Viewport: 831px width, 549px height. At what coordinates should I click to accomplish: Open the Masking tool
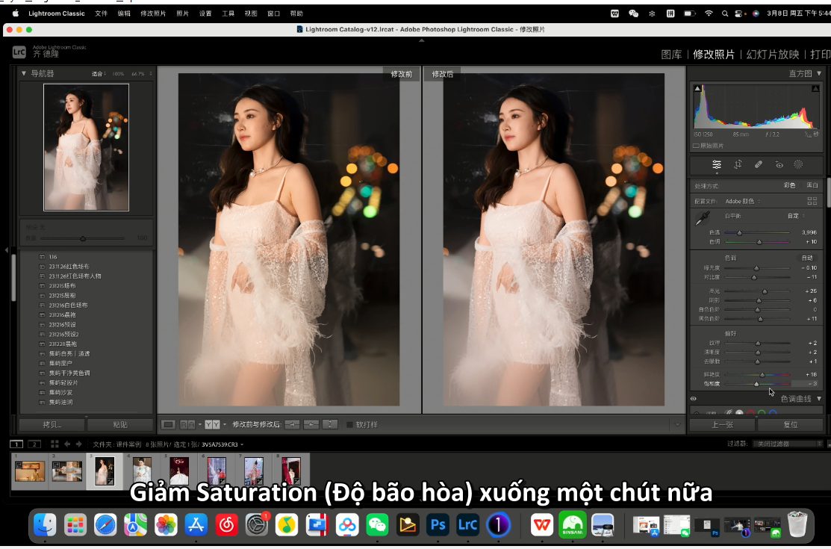coord(799,164)
